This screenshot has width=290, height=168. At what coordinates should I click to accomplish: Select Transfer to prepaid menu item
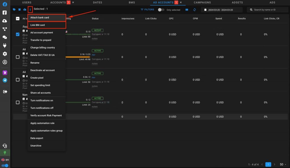click(47, 40)
